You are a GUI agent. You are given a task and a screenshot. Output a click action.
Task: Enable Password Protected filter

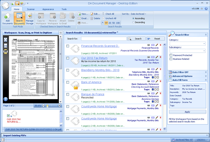[171, 55]
